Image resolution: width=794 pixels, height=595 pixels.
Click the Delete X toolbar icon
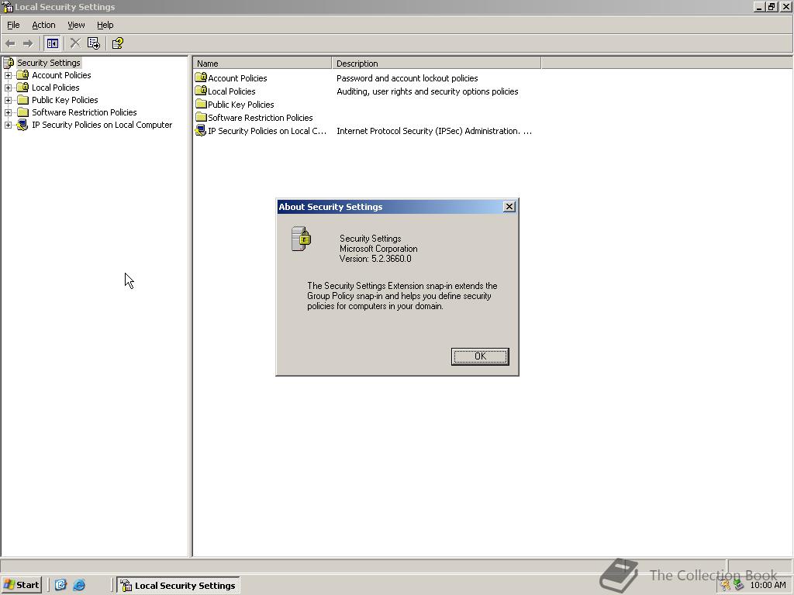tap(75, 43)
